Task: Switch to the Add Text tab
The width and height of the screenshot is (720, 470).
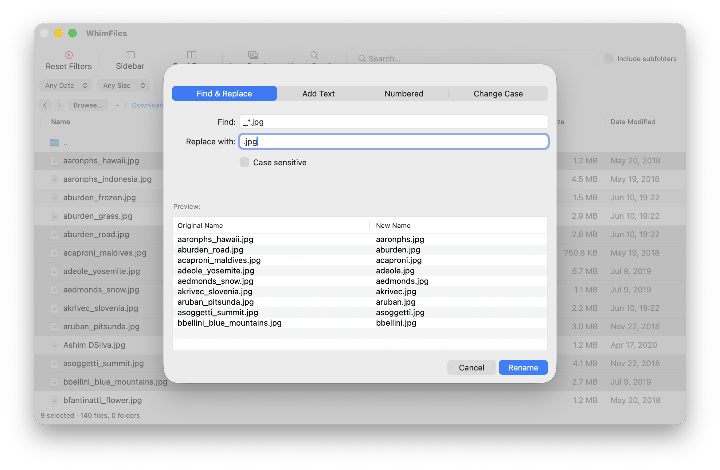Action: (x=319, y=93)
